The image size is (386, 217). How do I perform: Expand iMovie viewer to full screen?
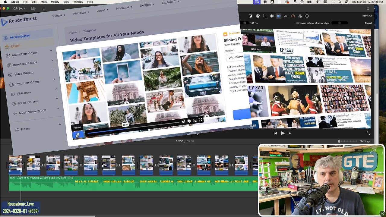tap(368, 133)
